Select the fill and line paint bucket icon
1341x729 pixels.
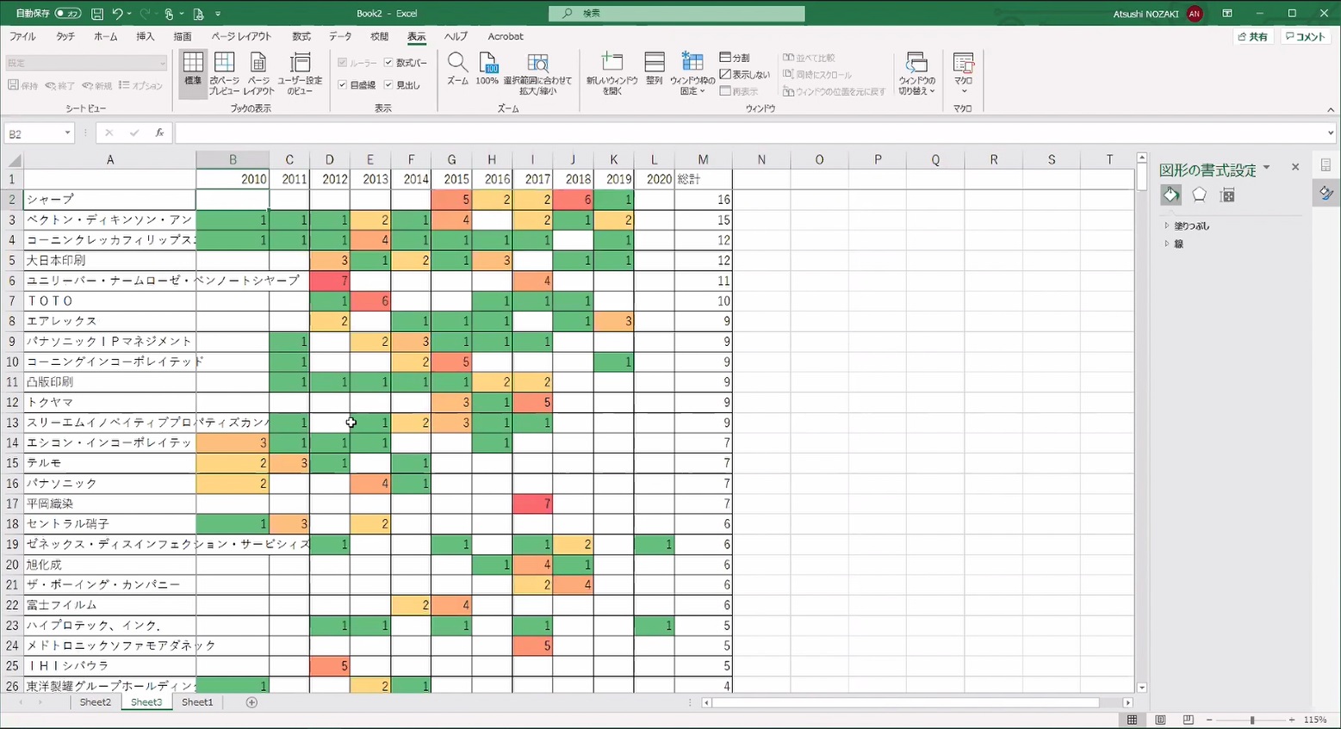tap(1171, 195)
